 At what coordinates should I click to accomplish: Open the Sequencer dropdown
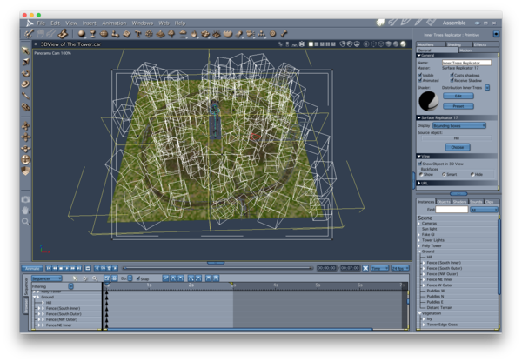click(x=47, y=278)
